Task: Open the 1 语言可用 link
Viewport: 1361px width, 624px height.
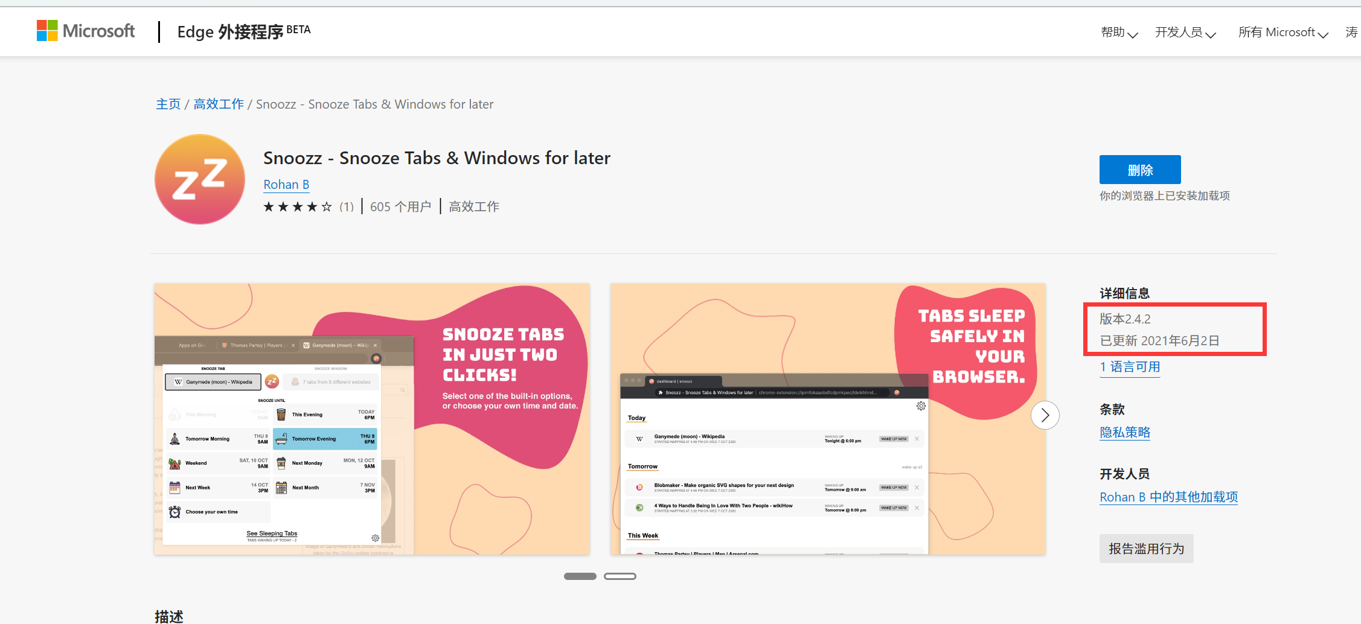Action: point(1130,367)
